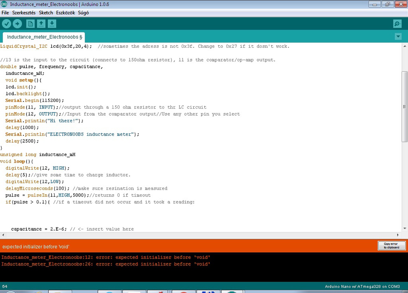
Task: Click the 'lcd.init();' line
Action: tap(21, 87)
